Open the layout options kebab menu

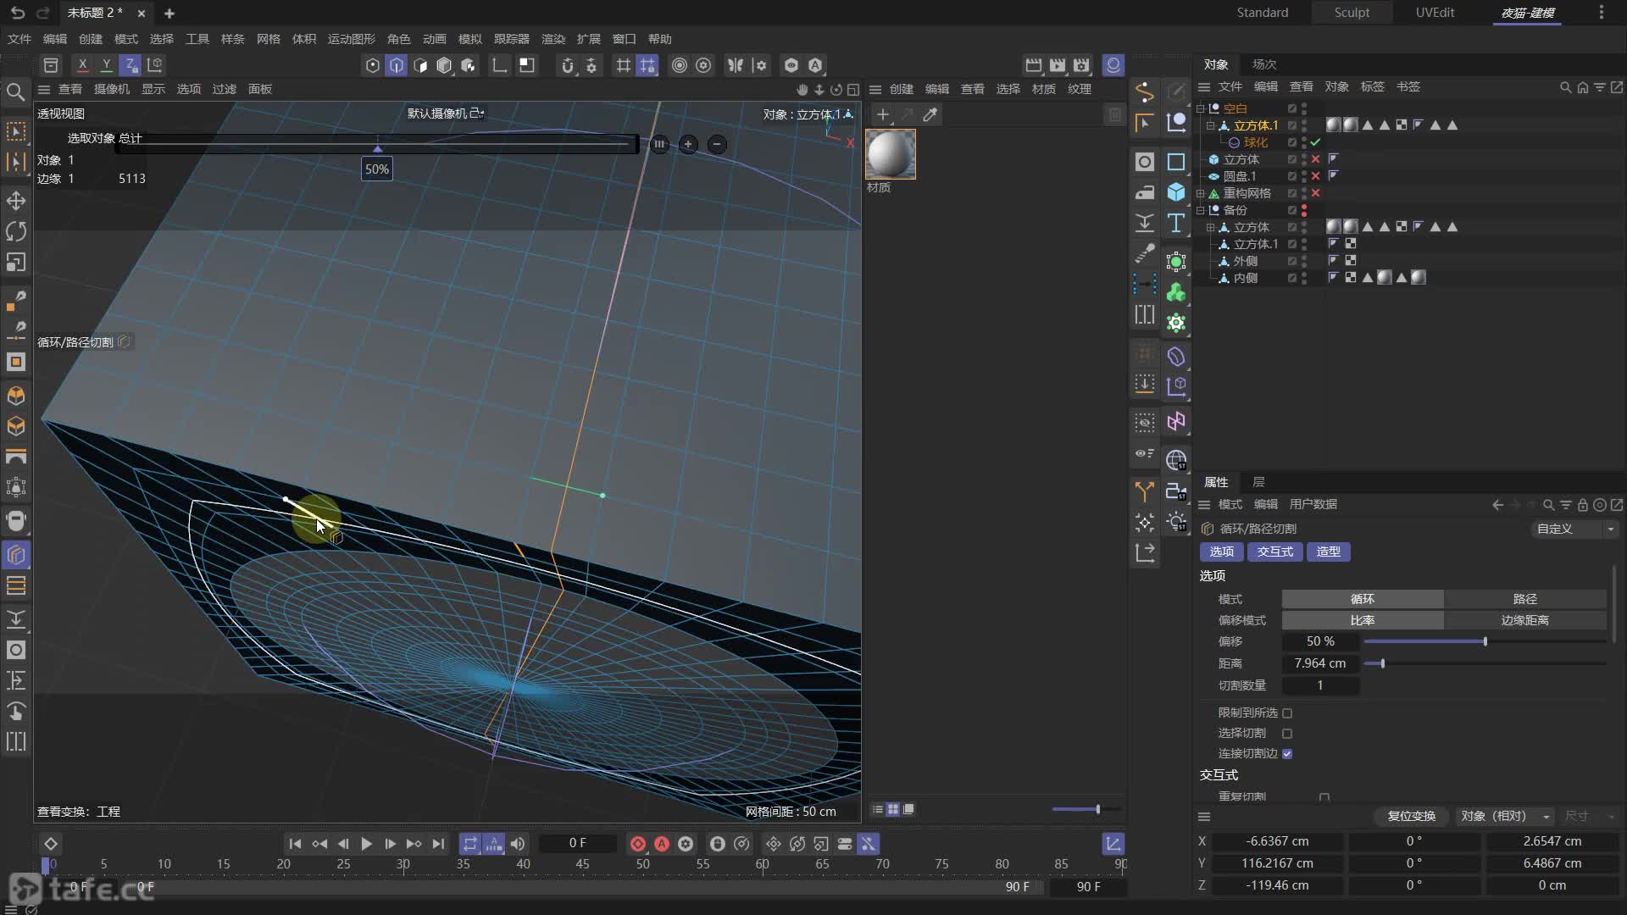(x=1601, y=13)
